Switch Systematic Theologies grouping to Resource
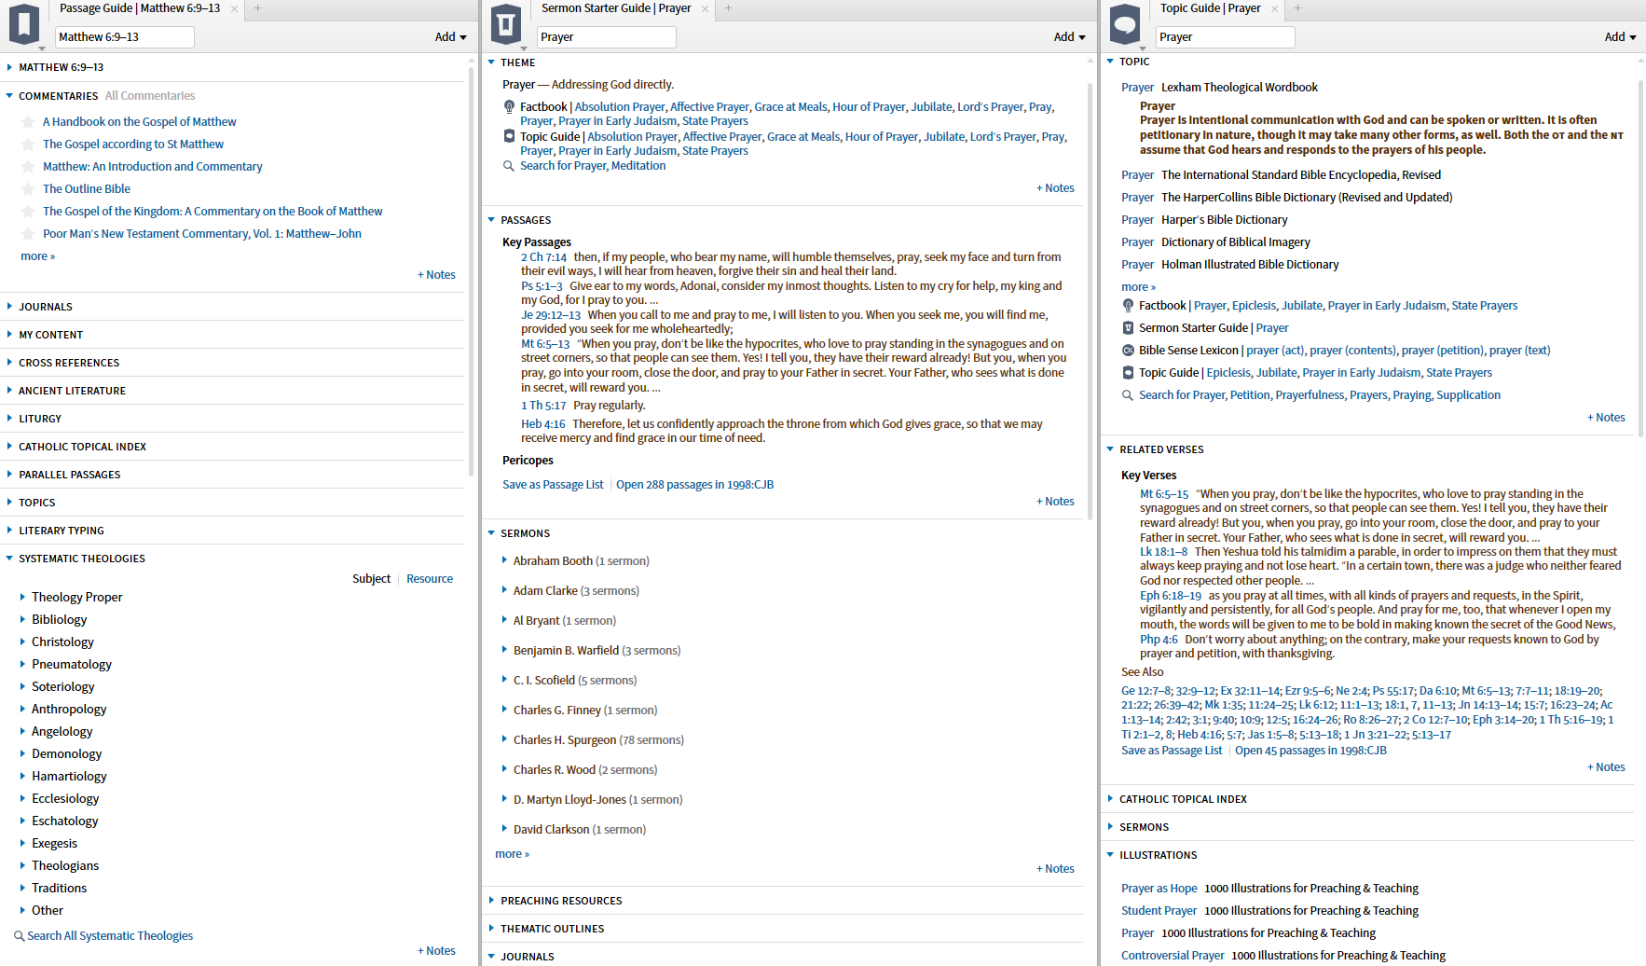The height and width of the screenshot is (966, 1646). tap(430, 579)
